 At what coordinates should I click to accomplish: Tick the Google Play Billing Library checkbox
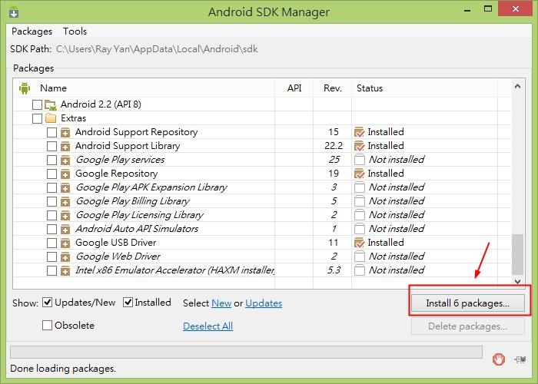click(51, 201)
